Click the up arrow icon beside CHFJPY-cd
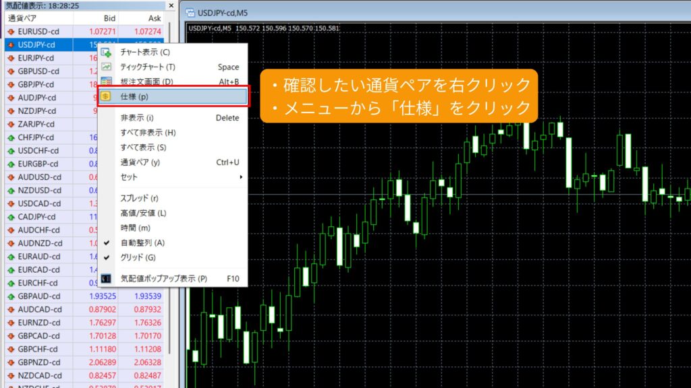This screenshot has height=388, width=691. click(11, 137)
